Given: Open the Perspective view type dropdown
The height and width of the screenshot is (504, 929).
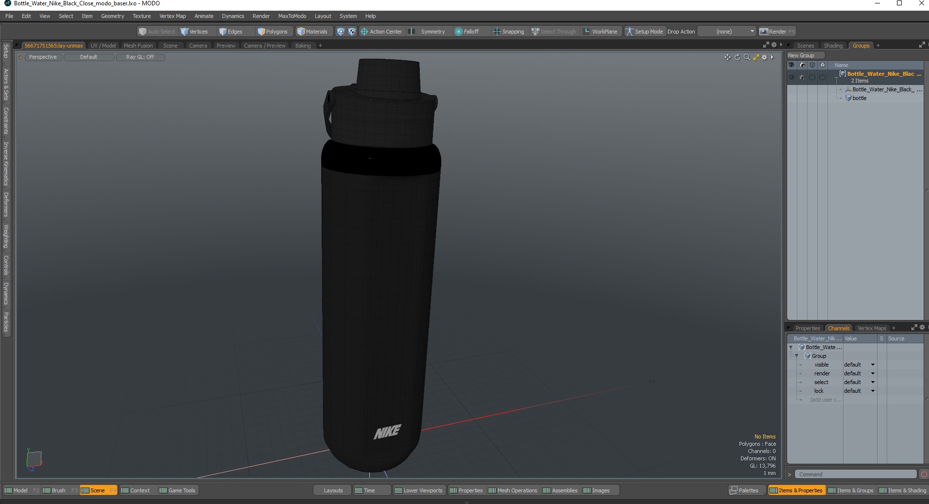Looking at the screenshot, I should [x=43, y=57].
